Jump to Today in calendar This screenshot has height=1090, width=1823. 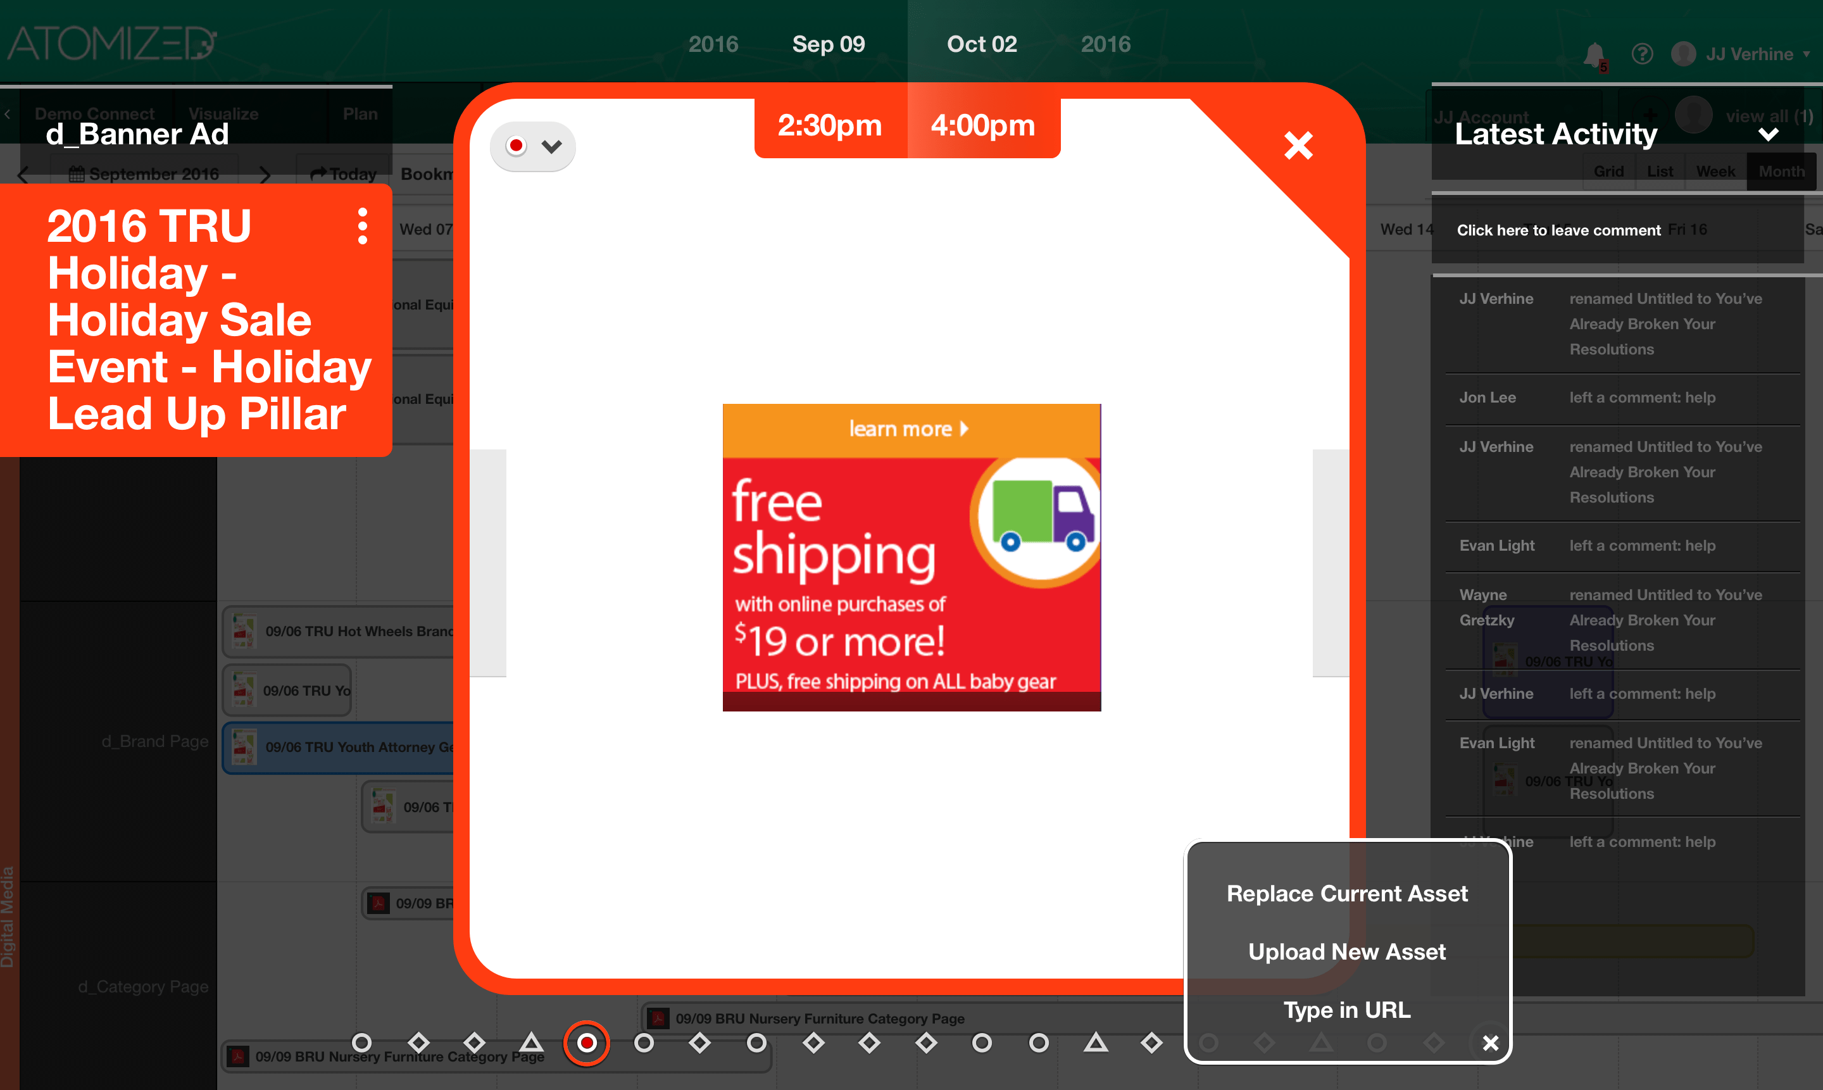click(x=343, y=174)
